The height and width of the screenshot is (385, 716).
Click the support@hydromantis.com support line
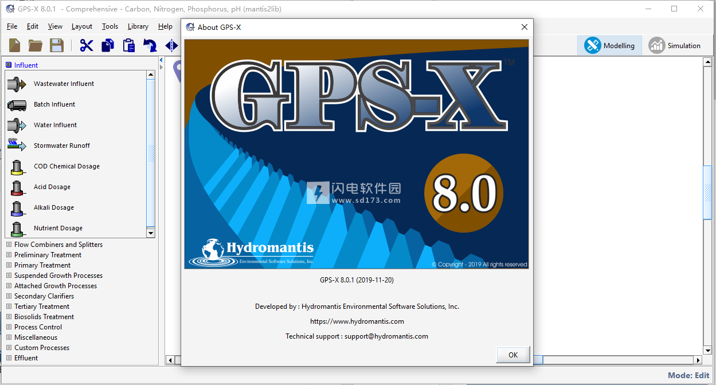click(x=357, y=336)
